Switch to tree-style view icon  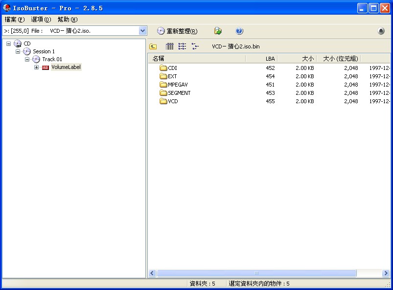pyautogui.click(x=195, y=46)
